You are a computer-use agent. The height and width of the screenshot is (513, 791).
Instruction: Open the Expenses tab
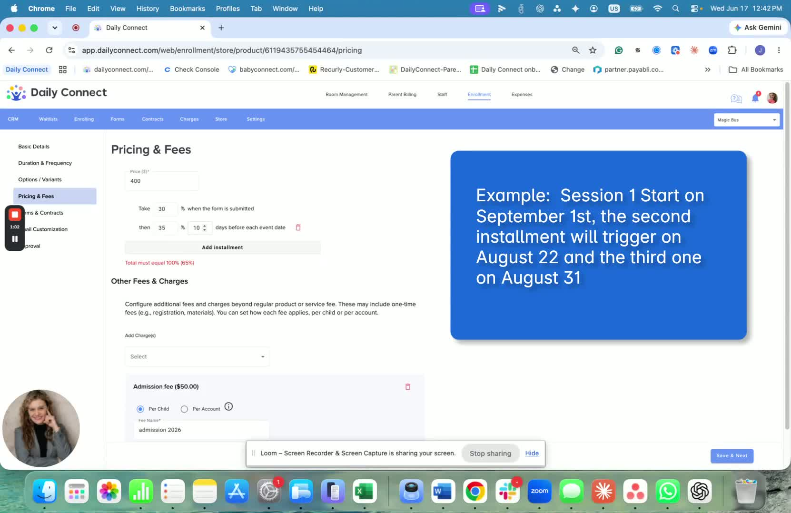click(522, 94)
